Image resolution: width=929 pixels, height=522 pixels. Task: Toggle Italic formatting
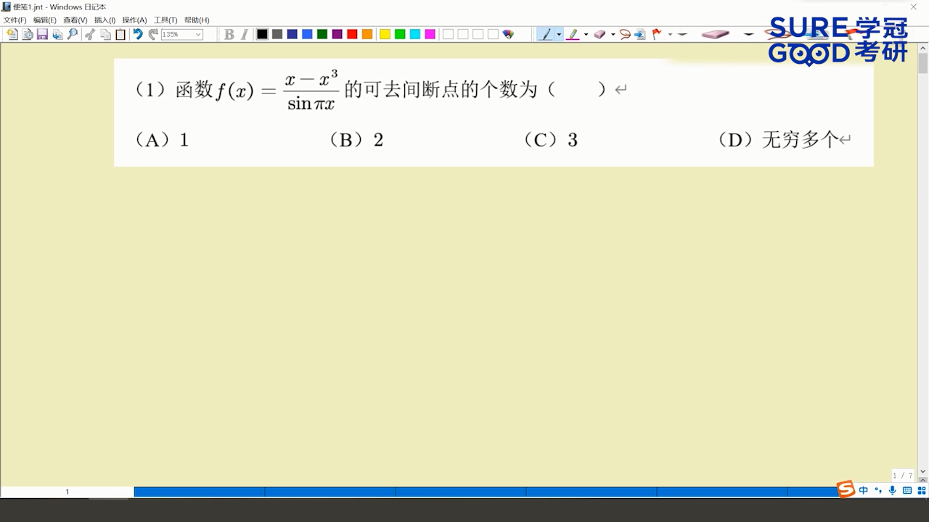[x=245, y=34]
